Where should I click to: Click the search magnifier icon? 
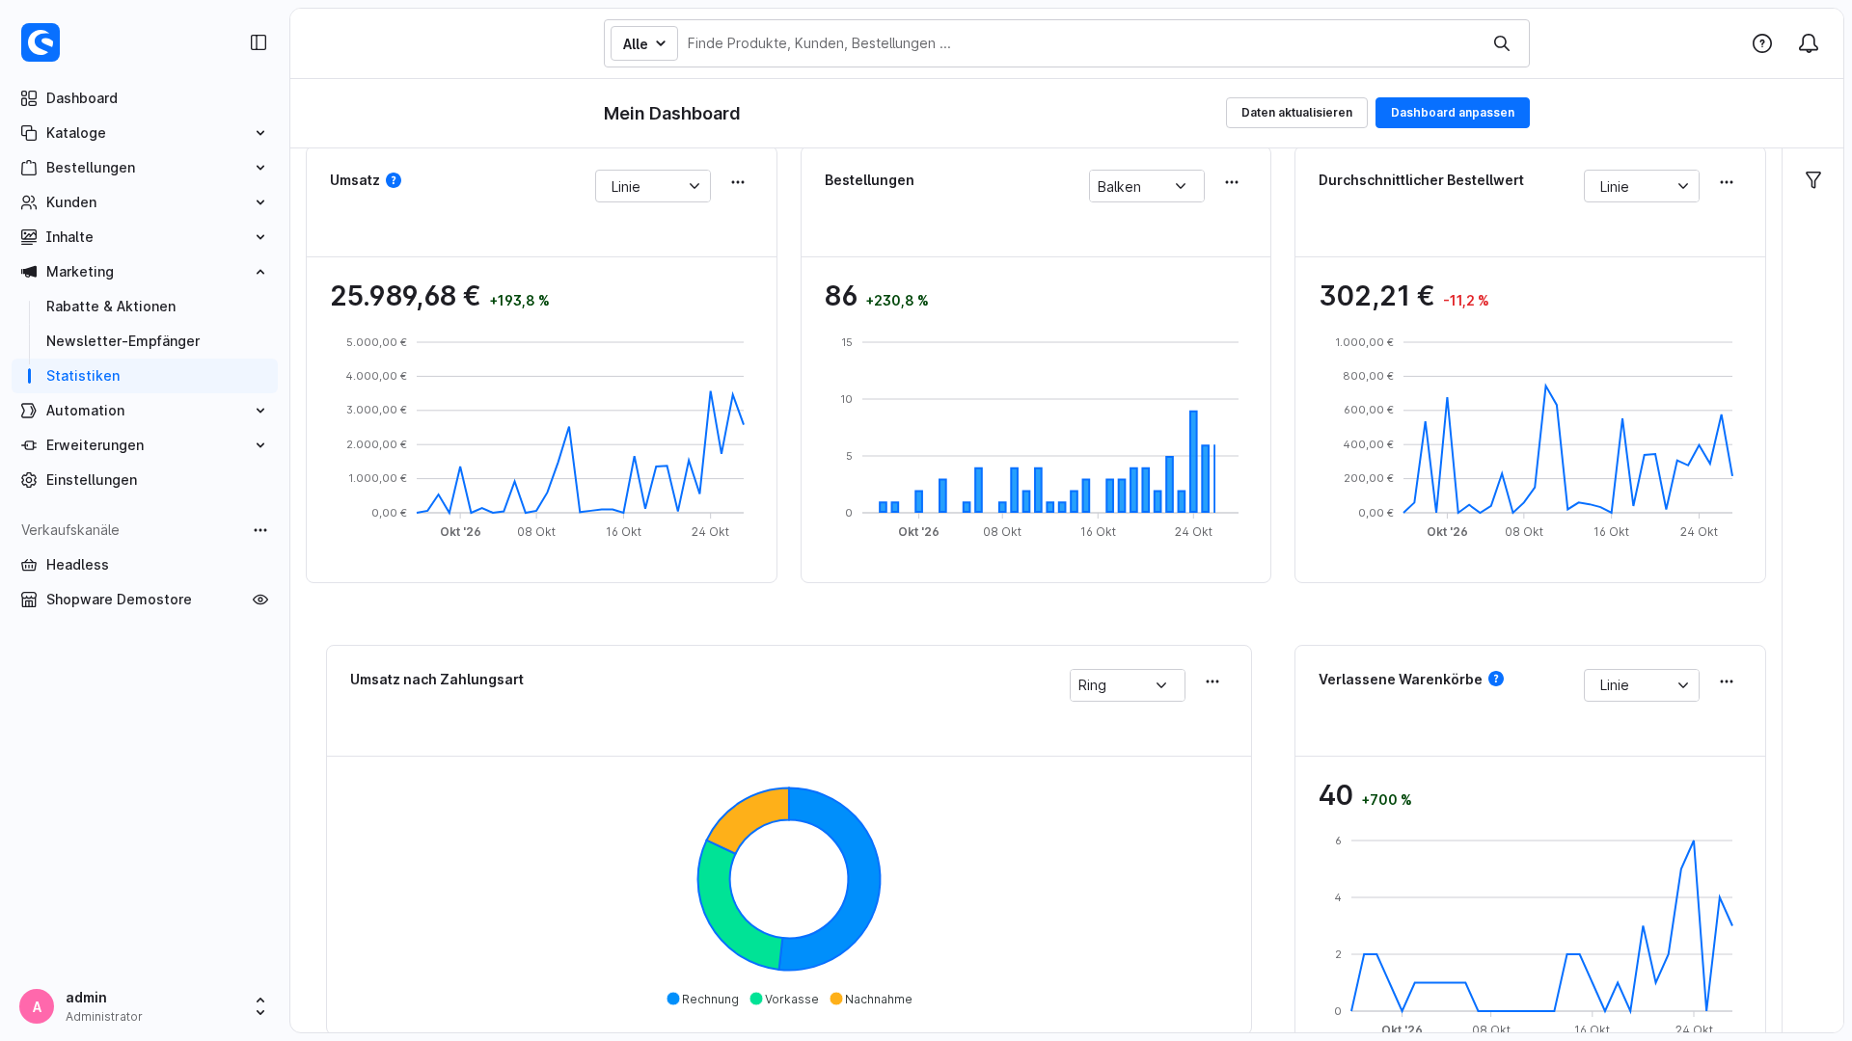pyautogui.click(x=1502, y=43)
